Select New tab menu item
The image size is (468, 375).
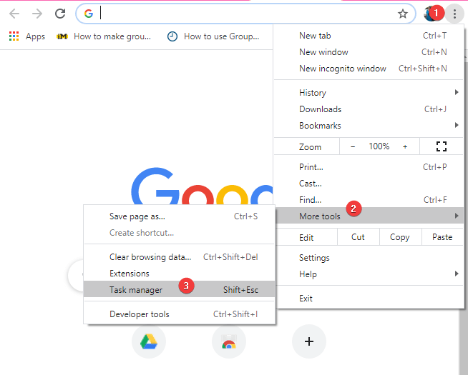click(x=369, y=36)
